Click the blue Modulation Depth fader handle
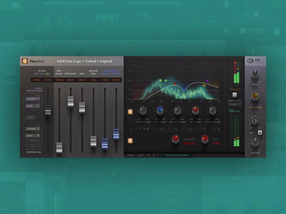This screenshot has width=286, height=214. pos(116,134)
